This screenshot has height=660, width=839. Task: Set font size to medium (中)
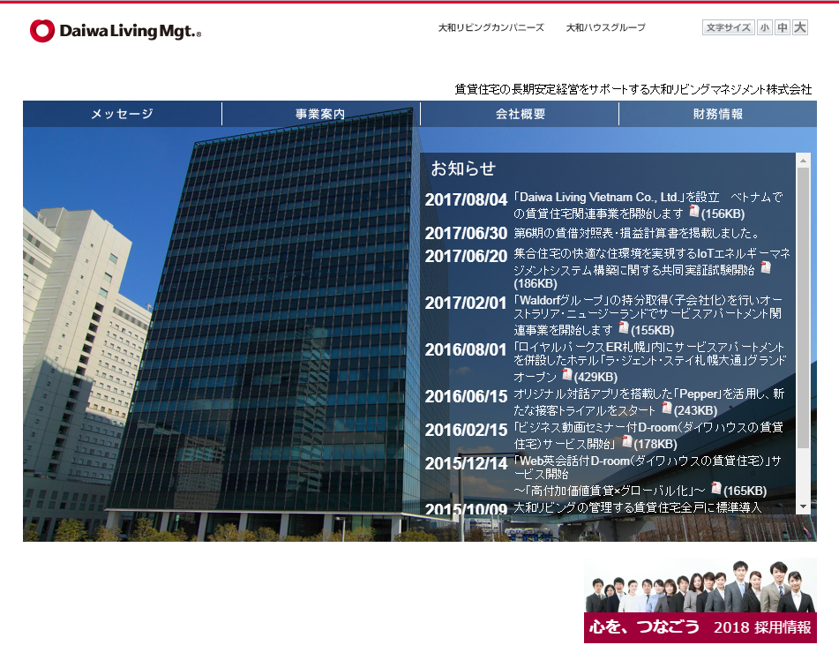pos(782,28)
